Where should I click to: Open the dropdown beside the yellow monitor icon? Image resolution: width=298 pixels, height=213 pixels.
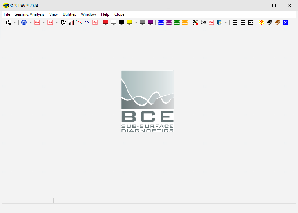(x=136, y=22)
